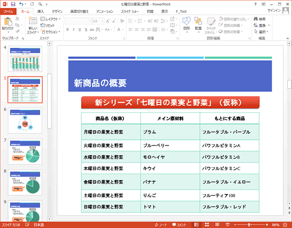
Task: Click the 86% zoom level button
Action: tap(276, 224)
